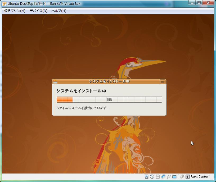Click the VirtualBox window title bar icon
The image size is (216, 182).
4,4
